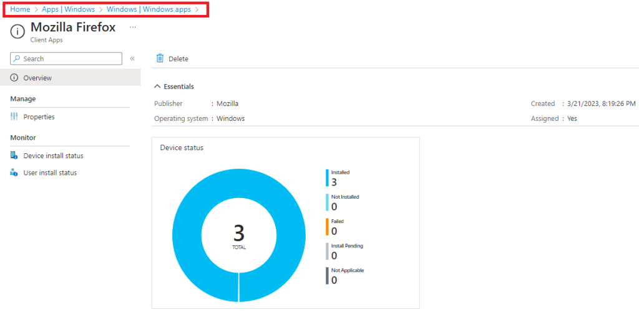
Task: Click the Manage section heading
Action: 23,99
